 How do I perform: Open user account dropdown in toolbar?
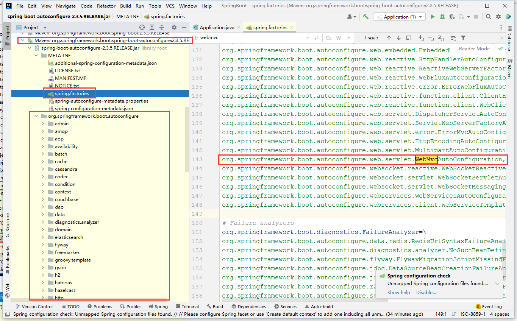coord(351,17)
